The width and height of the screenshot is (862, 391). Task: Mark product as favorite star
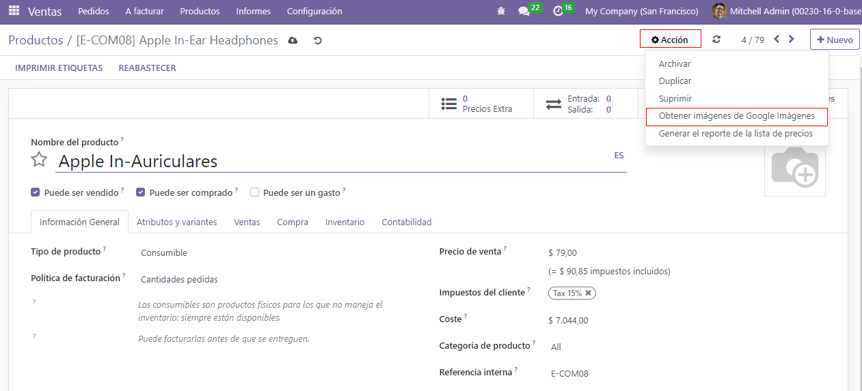pyautogui.click(x=40, y=160)
